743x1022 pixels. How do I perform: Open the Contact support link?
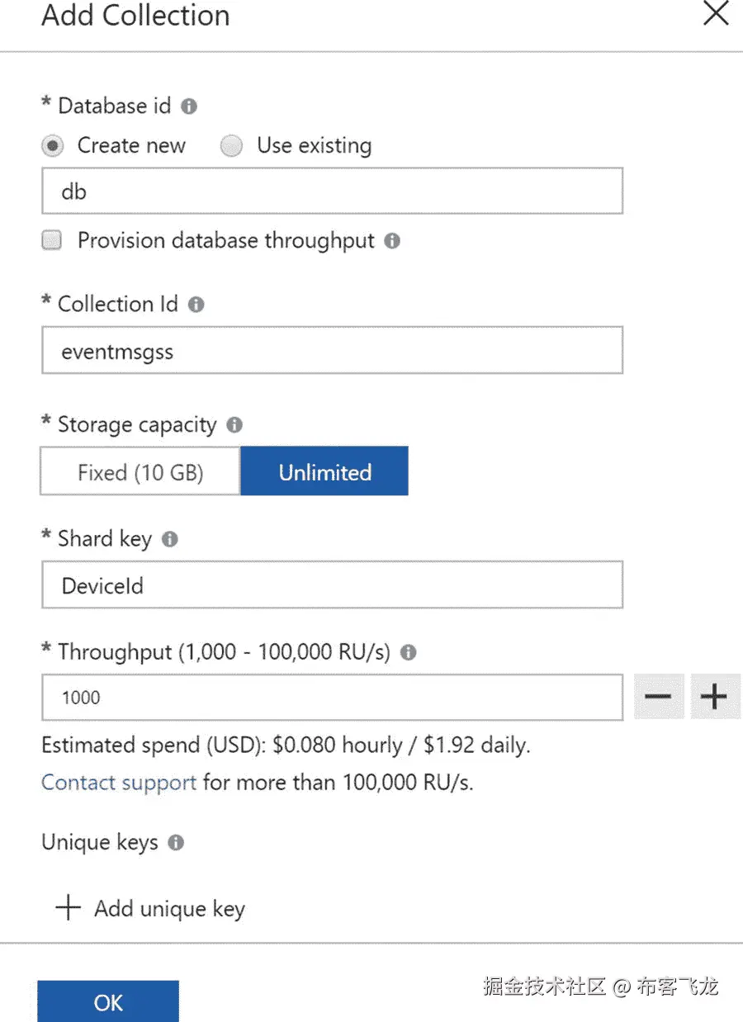coord(119,782)
